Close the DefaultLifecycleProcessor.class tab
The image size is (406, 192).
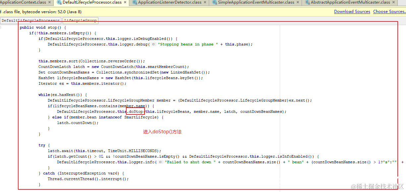125,2
